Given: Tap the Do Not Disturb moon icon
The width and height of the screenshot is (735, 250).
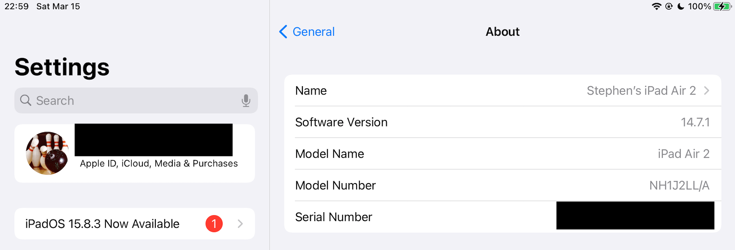Looking at the screenshot, I should coord(680,7).
